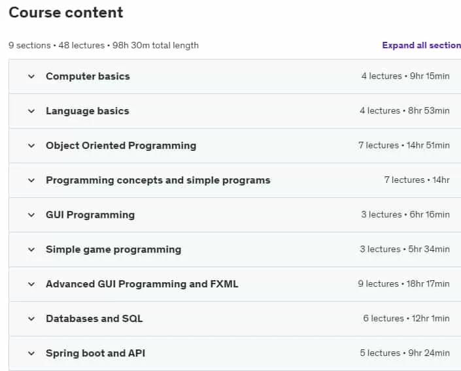Image resolution: width=461 pixels, height=371 pixels.
Task: Select the Computer basics section title
Action: [88, 76]
